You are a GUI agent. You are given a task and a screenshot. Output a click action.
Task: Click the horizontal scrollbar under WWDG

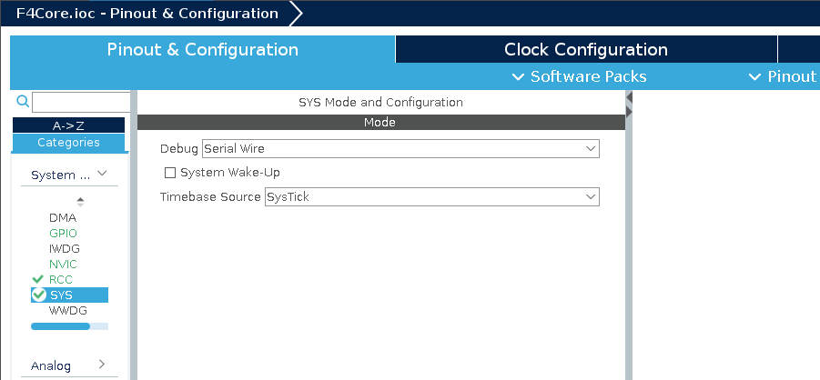(60, 326)
